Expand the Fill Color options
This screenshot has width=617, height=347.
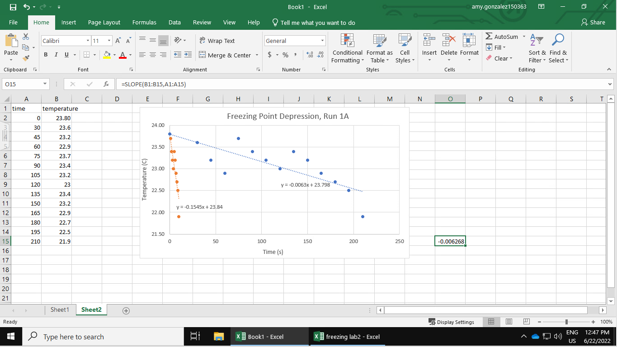pos(114,55)
